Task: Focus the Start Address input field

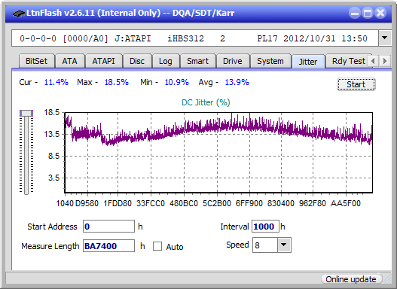Action: pos(108,227)
